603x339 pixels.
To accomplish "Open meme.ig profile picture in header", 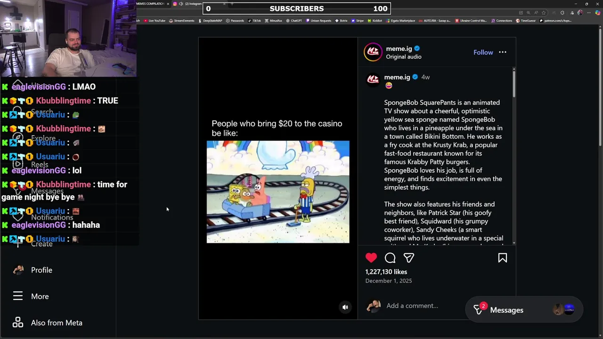I will pos(373,52).
